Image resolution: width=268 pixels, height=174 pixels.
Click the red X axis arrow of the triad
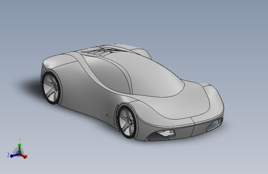point(24,156)
